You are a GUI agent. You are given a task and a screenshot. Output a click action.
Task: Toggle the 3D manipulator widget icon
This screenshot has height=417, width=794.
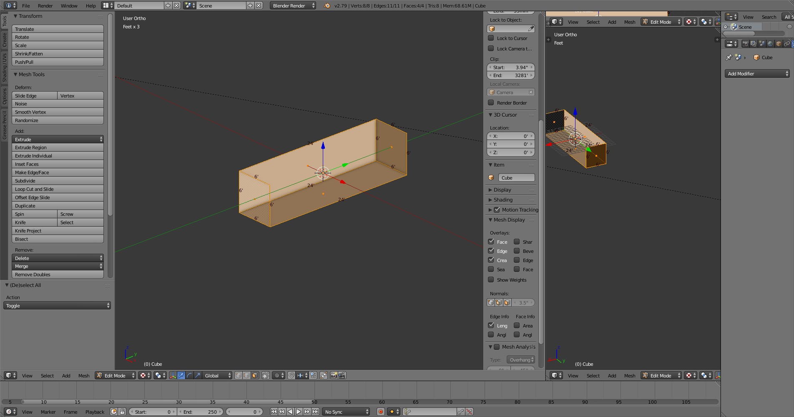coord(173,375)
